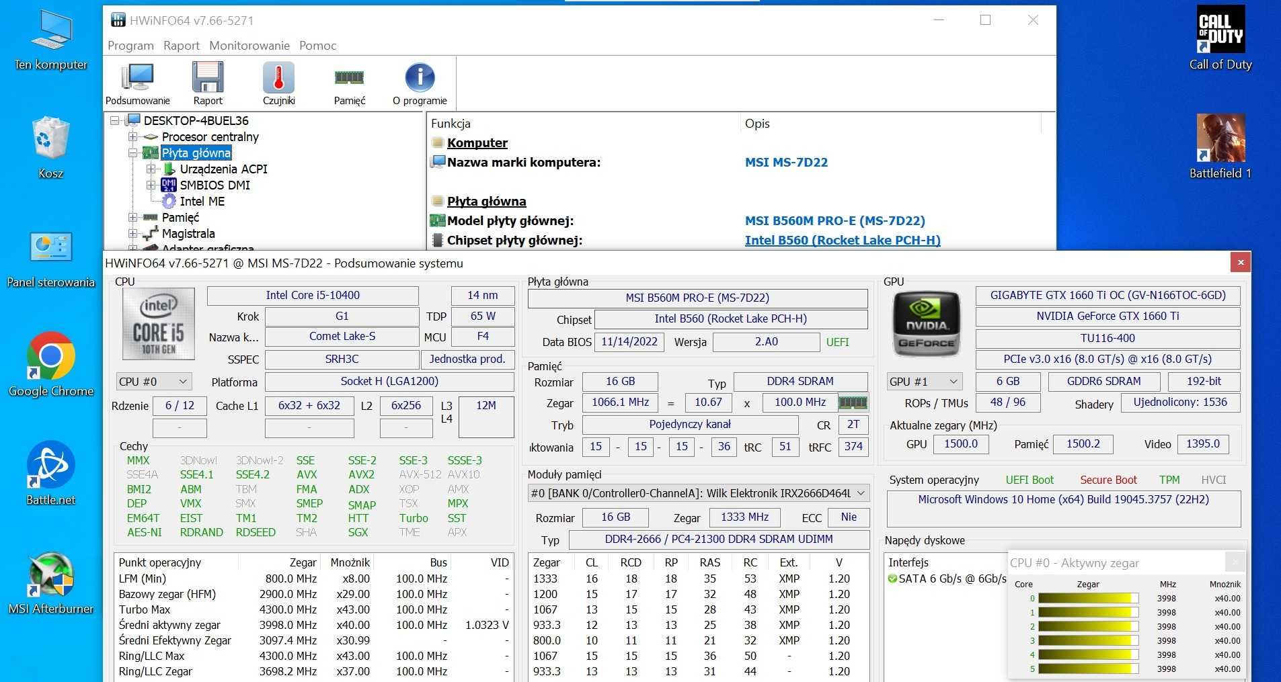
Task: Click the Microsoft Windows 10 Home build text
Action: tap(1063, 499)
